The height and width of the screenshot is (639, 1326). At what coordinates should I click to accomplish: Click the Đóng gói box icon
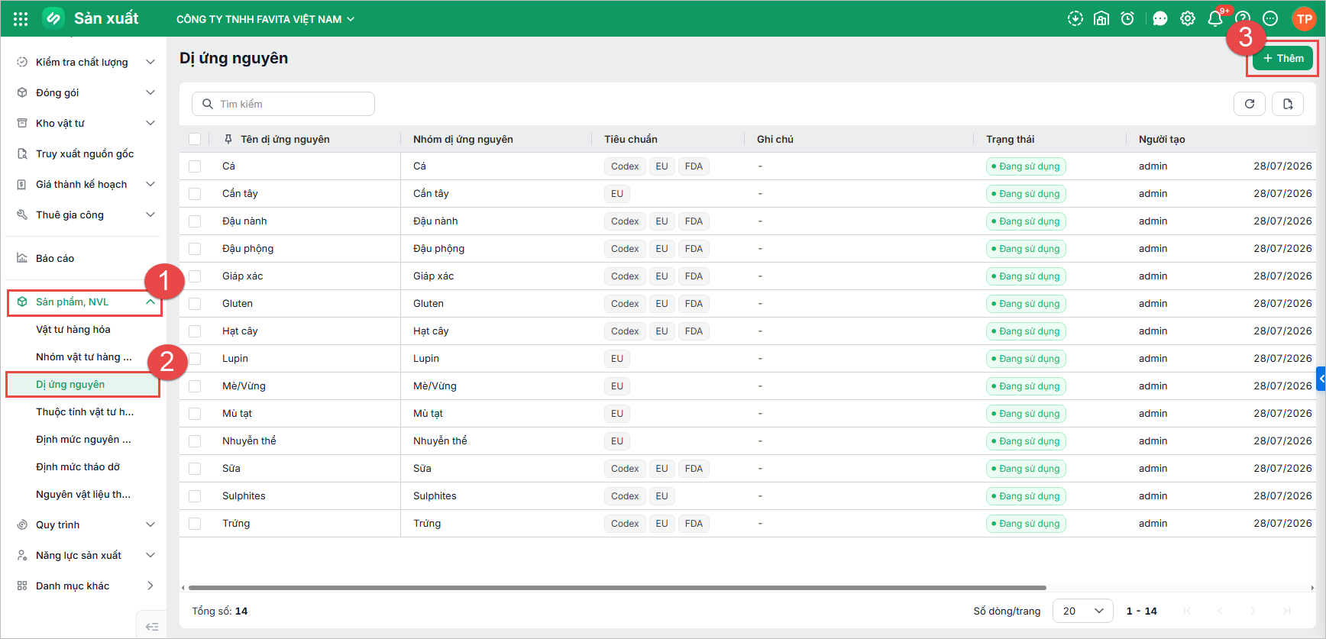[x=22, y=92]
